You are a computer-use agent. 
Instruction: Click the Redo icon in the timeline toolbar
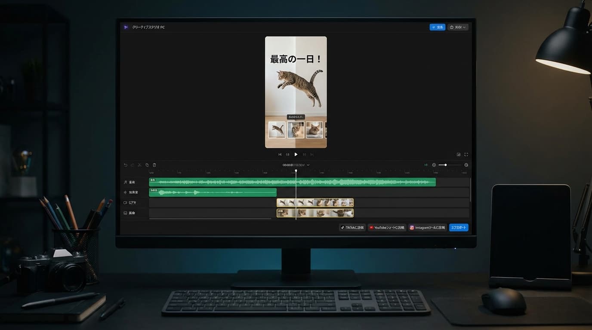point(132,165)
